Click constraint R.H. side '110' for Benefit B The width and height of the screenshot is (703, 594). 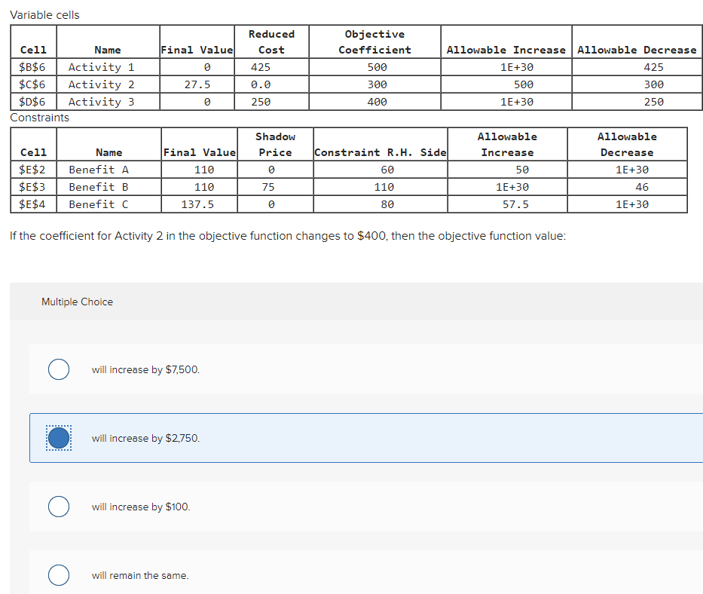tap(384, 187)
